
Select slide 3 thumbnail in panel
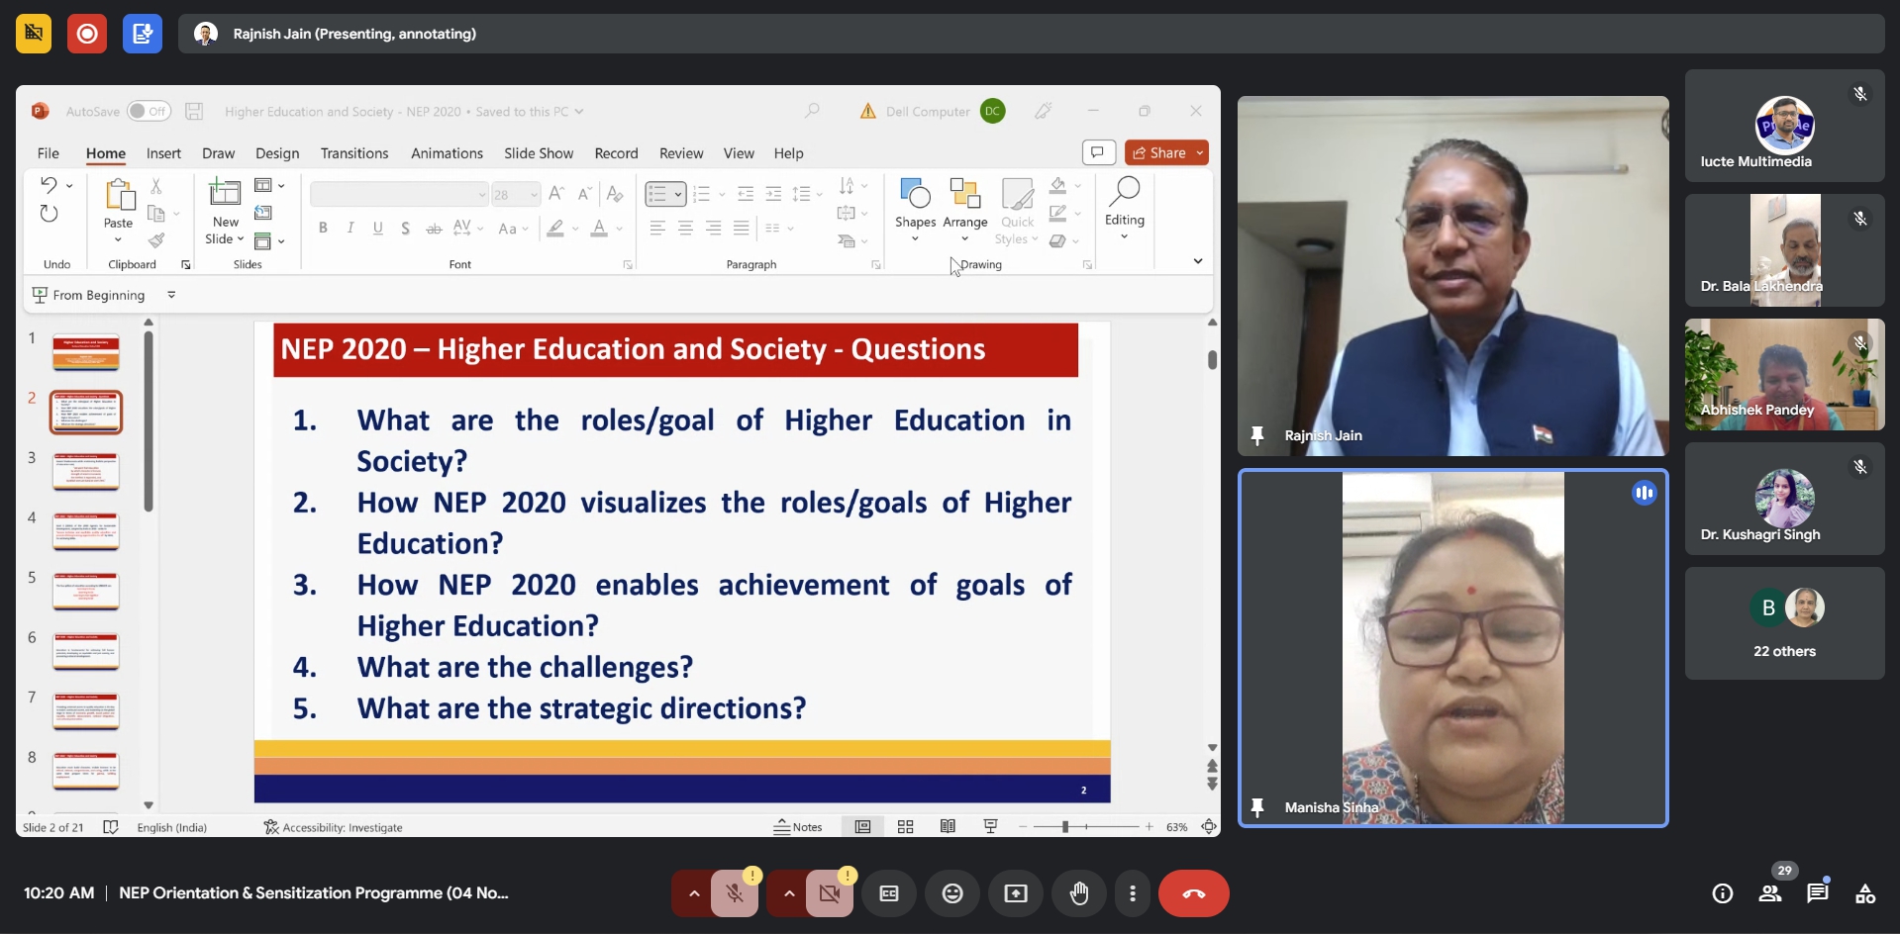86,472
